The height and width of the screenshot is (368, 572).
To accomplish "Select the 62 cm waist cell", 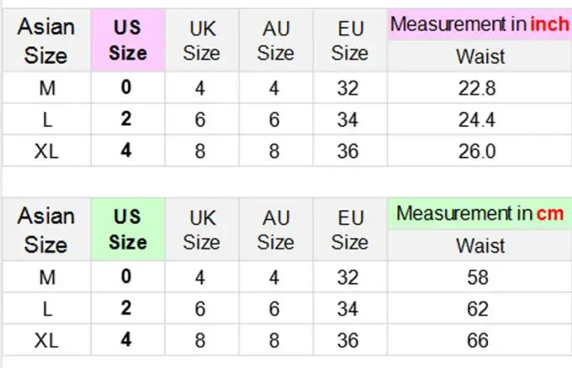I will coord(478,309).
